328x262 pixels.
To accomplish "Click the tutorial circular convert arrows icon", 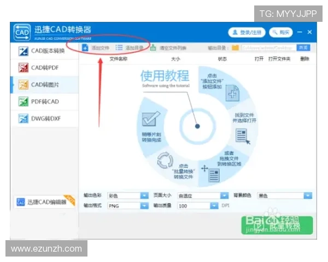I will click(165, 160).
